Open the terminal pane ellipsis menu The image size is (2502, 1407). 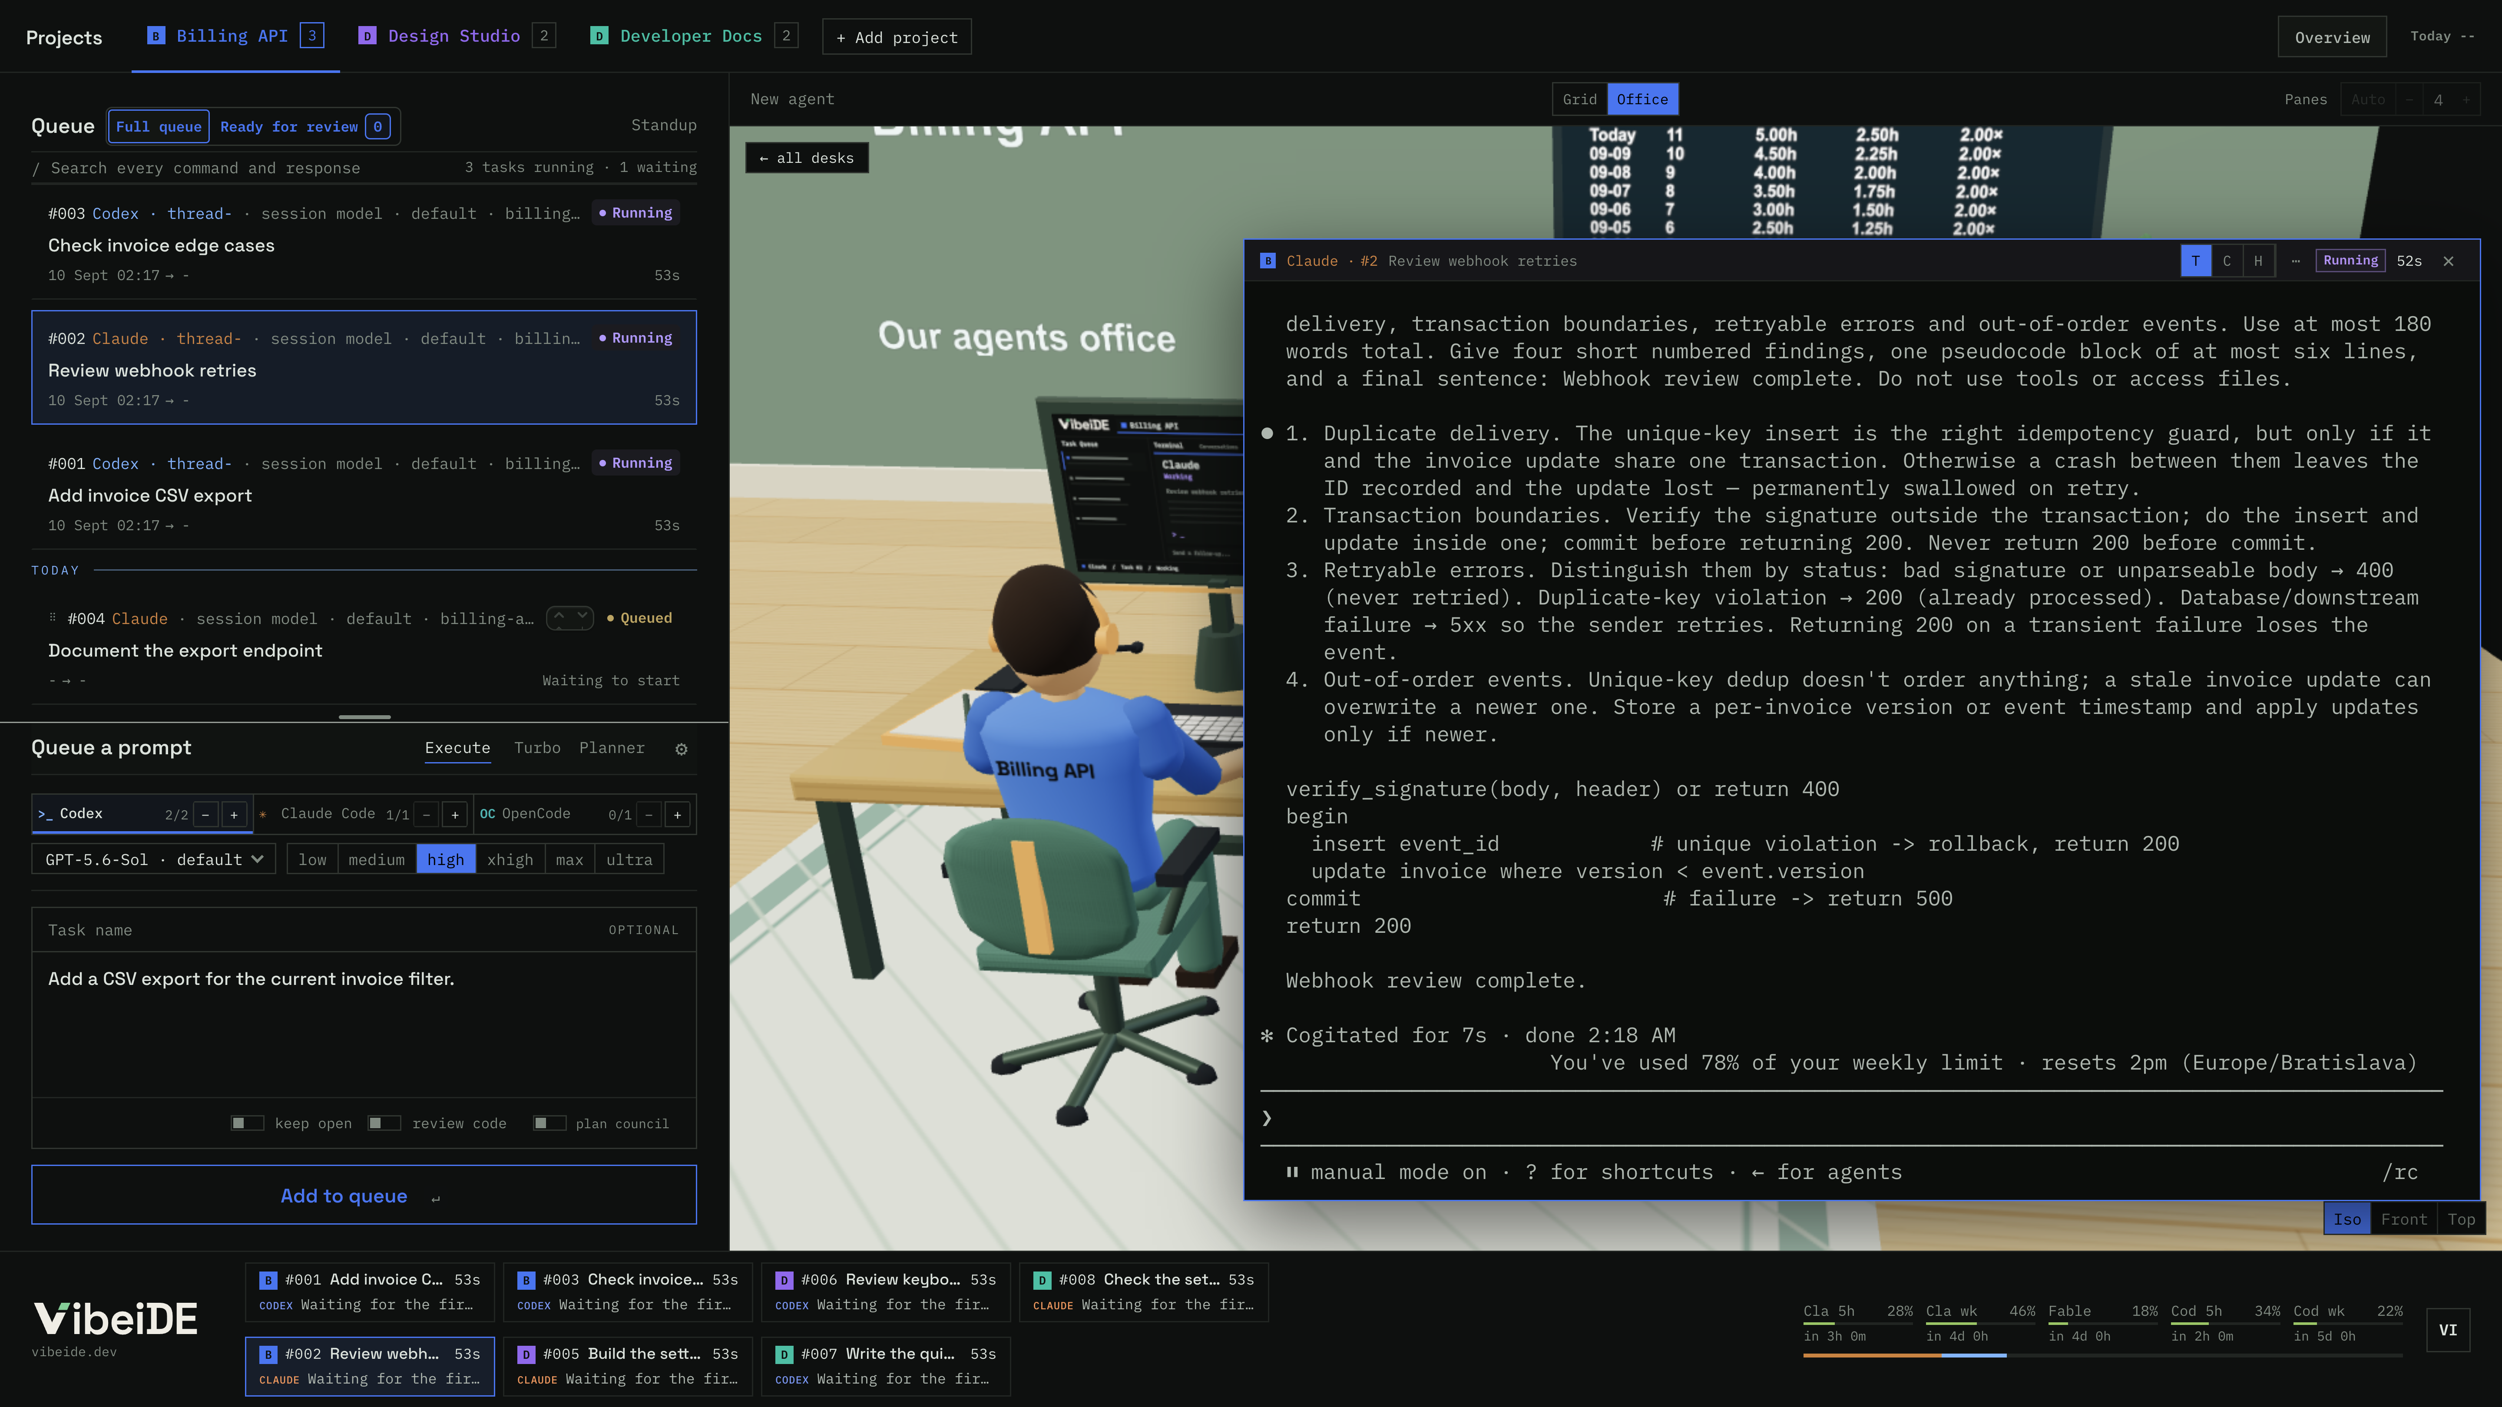(2295, 261)
